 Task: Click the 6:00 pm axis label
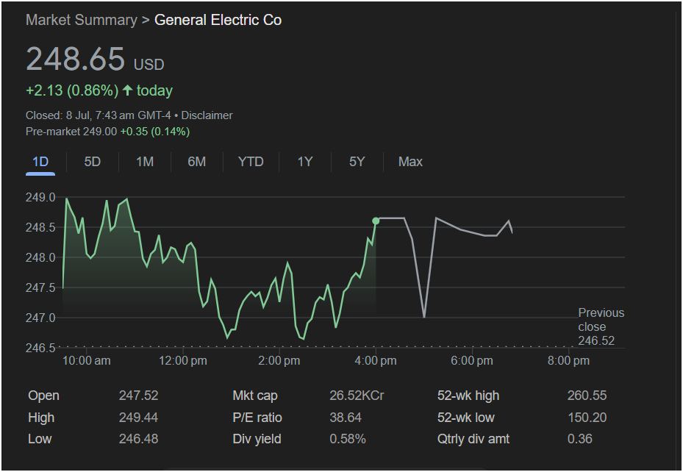472,360
